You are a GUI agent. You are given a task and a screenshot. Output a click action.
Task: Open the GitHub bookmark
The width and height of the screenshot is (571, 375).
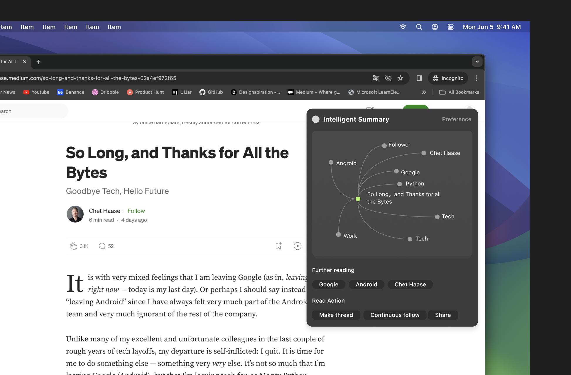(x=211, y=92)
